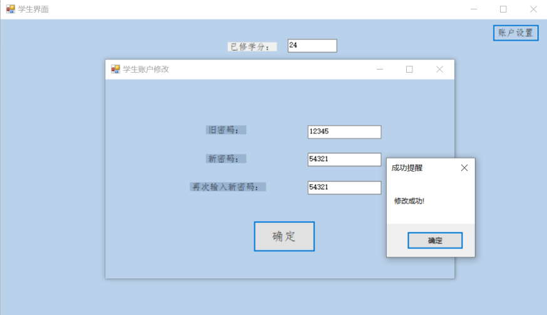Click the large 确定 button in 学生账户修改
The width and height of the screenshot is (547, 315).
tap(284, 237)
